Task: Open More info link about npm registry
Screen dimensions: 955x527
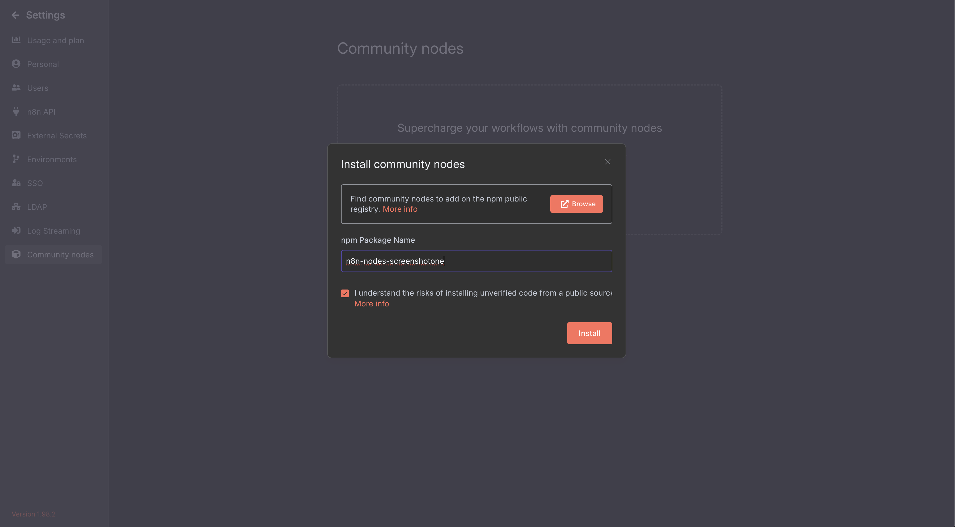Action: [400, 209]
